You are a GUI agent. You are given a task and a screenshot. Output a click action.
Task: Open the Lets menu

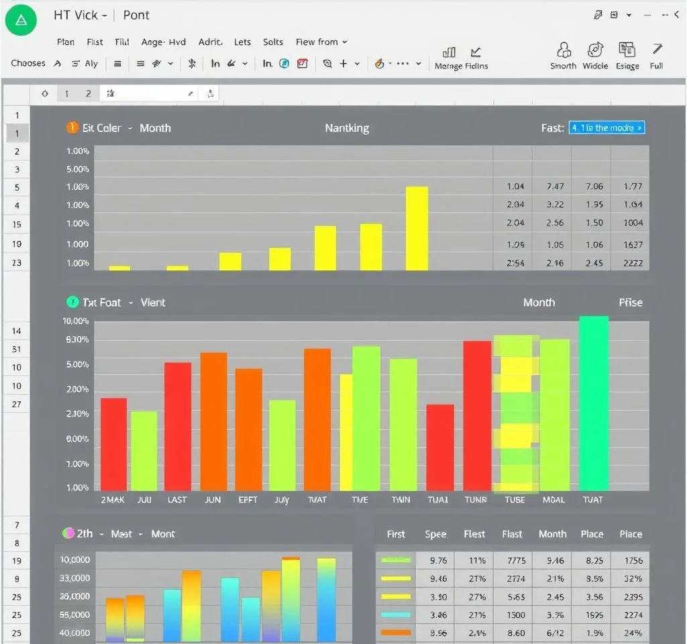(242, 42)
